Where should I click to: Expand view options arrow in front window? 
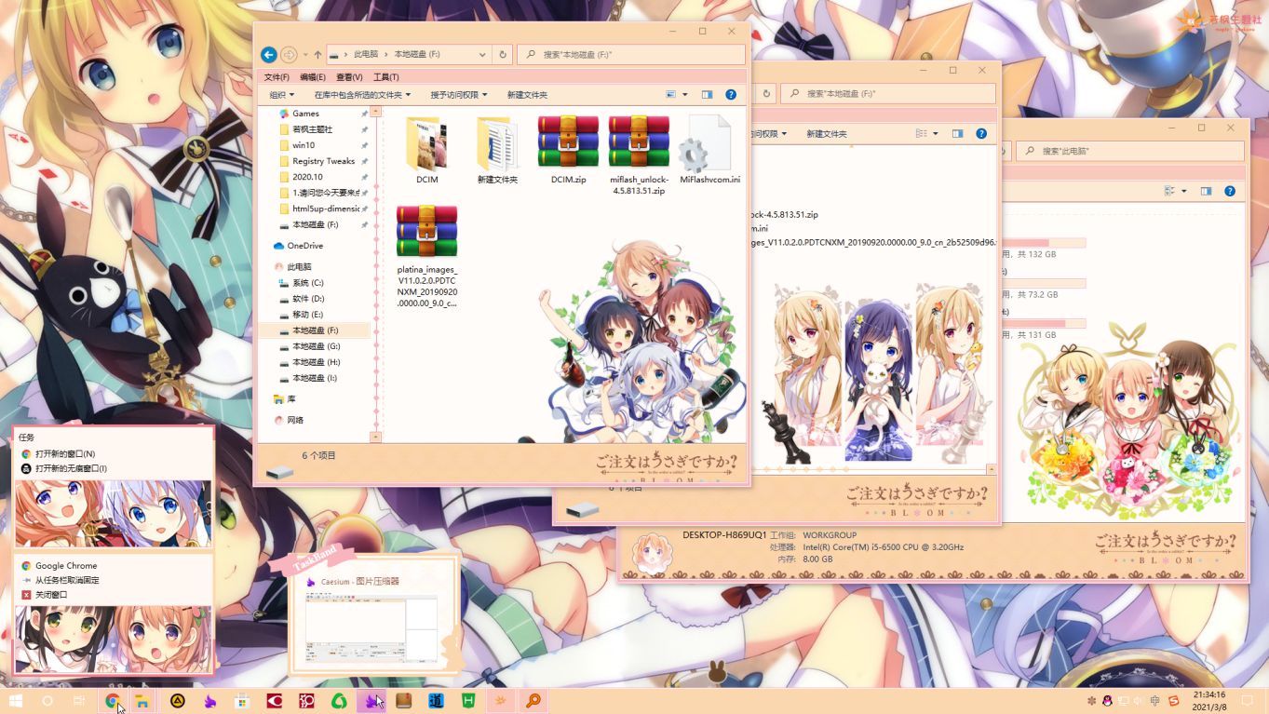coord(685,95)
